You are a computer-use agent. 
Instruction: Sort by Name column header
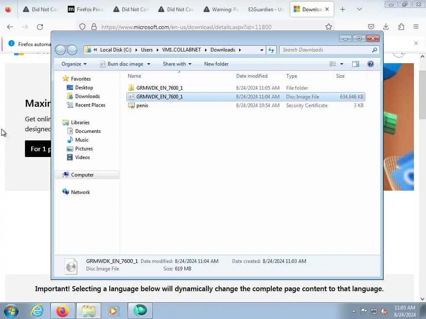pos(134,76)
